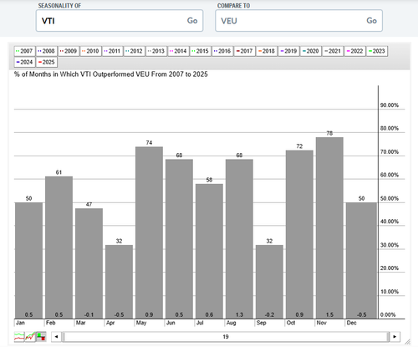Click the December bar showing 50
The width and height of the screenshot is (418, 347).
(361, 261)
